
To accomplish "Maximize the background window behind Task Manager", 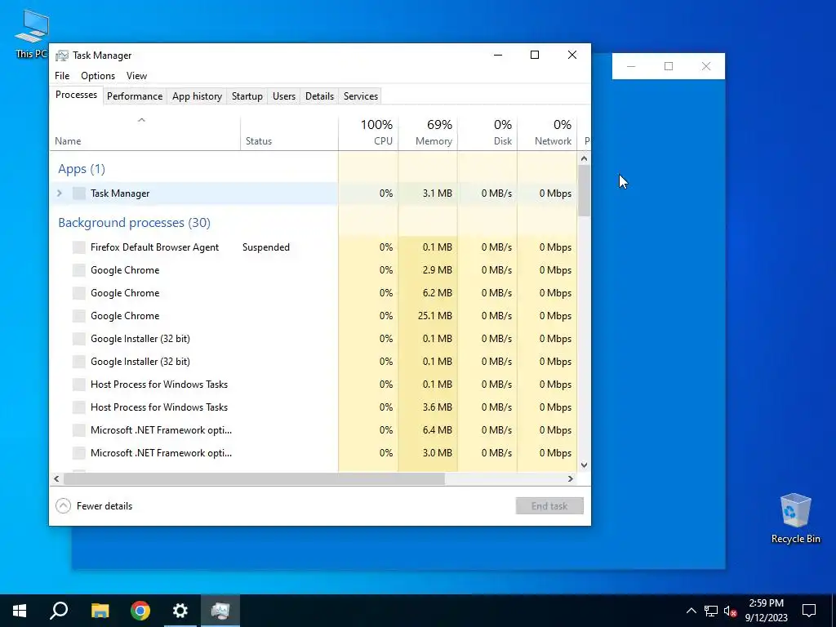I will (x=669, y=66).
